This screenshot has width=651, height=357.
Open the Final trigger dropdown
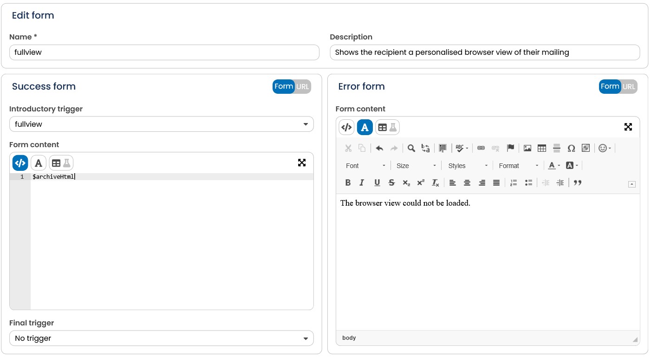(x=162, y=338)
